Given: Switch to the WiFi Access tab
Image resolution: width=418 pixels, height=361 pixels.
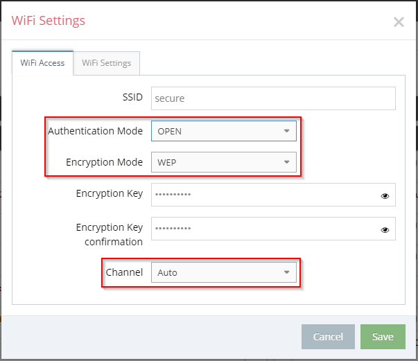Looking at the screenshot, I should [42, 63].
